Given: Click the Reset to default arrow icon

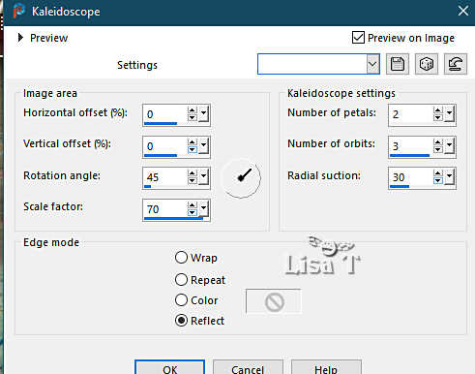Looking at the screenshot, I should [456, 64].
